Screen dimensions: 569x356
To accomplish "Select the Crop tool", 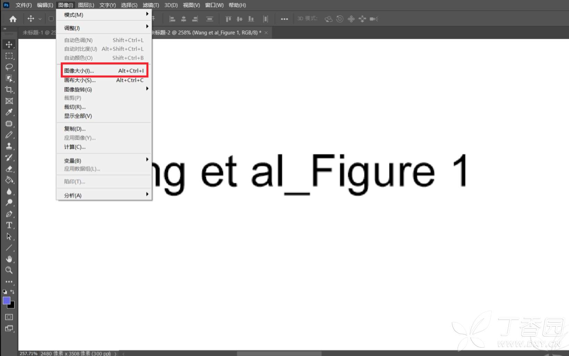I will [x=9, y=89].
